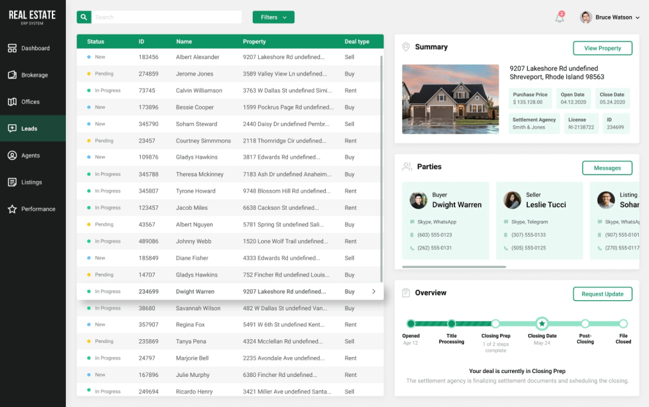Click the Request Update button
The width and height of the screenshot is (649, 407).
(x=602, y=294)
